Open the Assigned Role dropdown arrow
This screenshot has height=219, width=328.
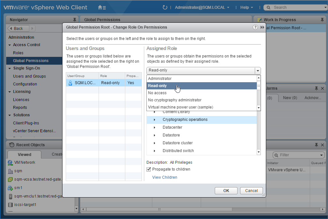258,71
